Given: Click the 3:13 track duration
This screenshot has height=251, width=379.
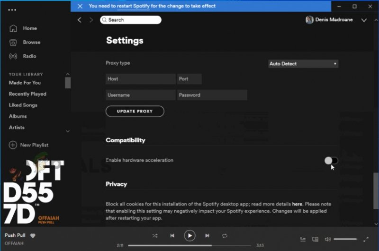Looking at the screenshot, I should coord(260,245).
